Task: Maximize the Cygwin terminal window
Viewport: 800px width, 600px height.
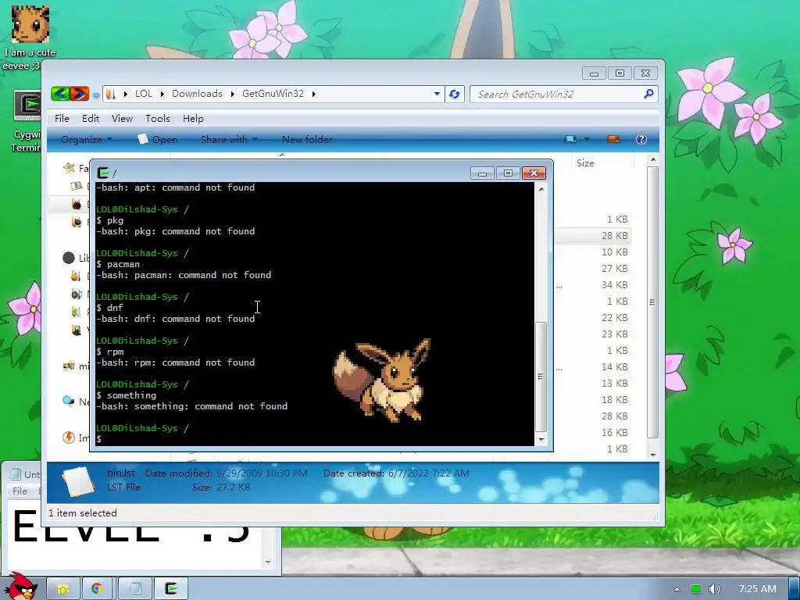Action: tap(508, 173)
